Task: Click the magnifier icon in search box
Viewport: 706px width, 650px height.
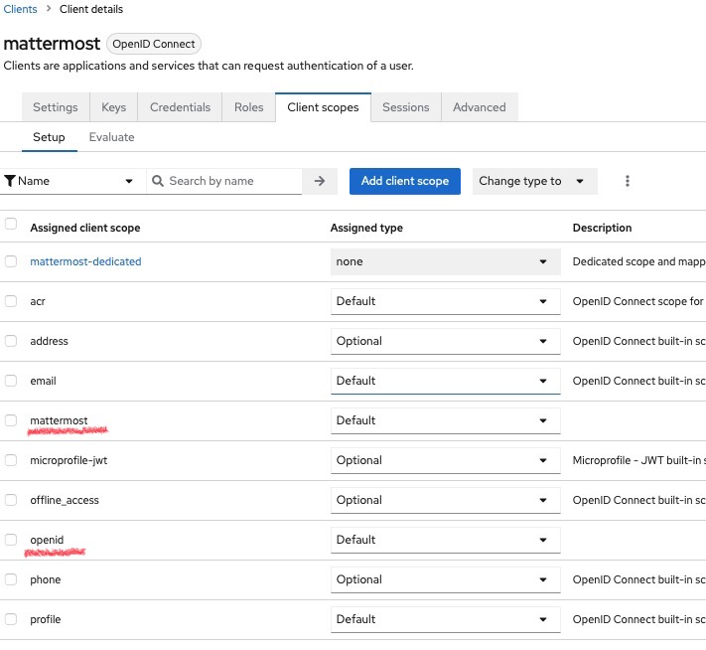Action: pos(158,181)
